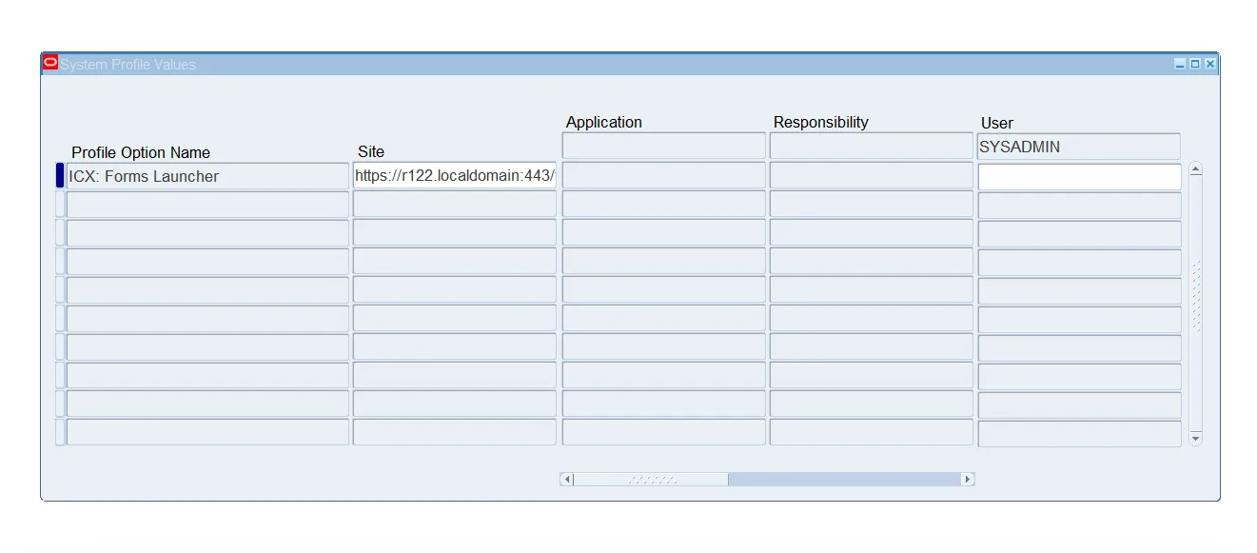This screenshot has height=553, width=1257.
Task: Click the horizontal scrollbar left arrow
Action: coord(564,479)
